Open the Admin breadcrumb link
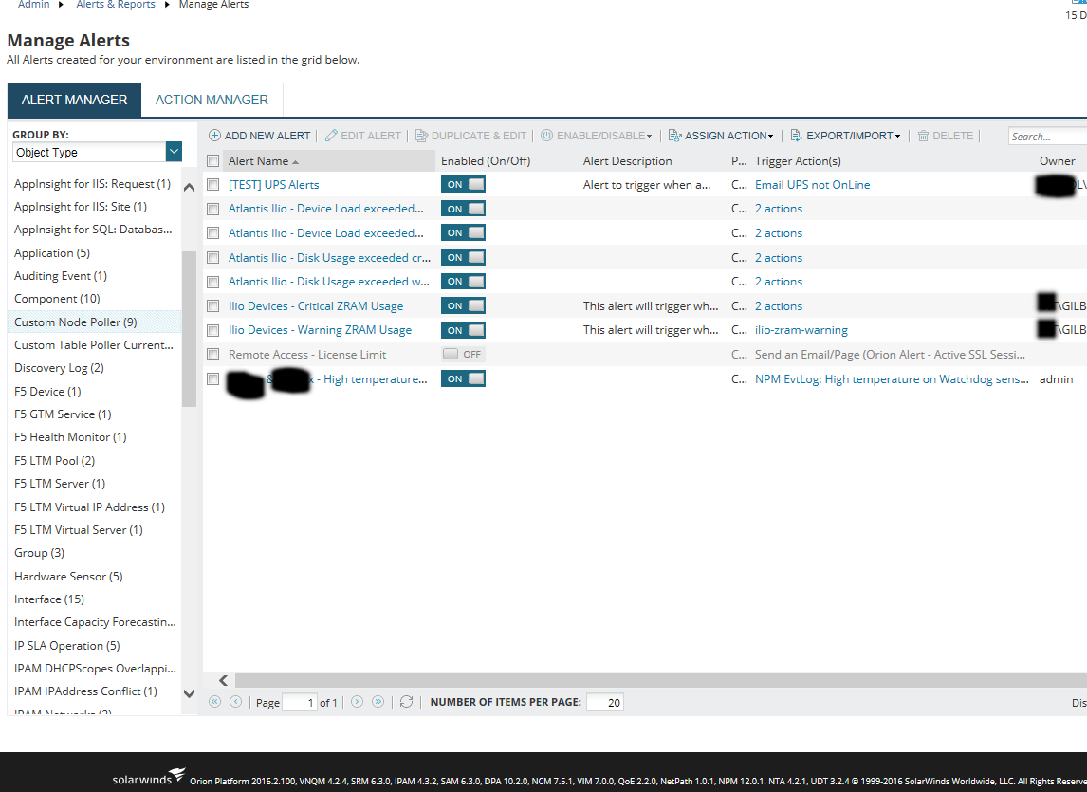 34,4
